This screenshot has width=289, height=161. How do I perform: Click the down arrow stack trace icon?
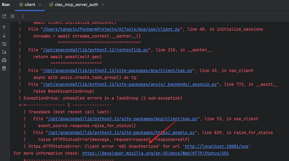(4, 36)
